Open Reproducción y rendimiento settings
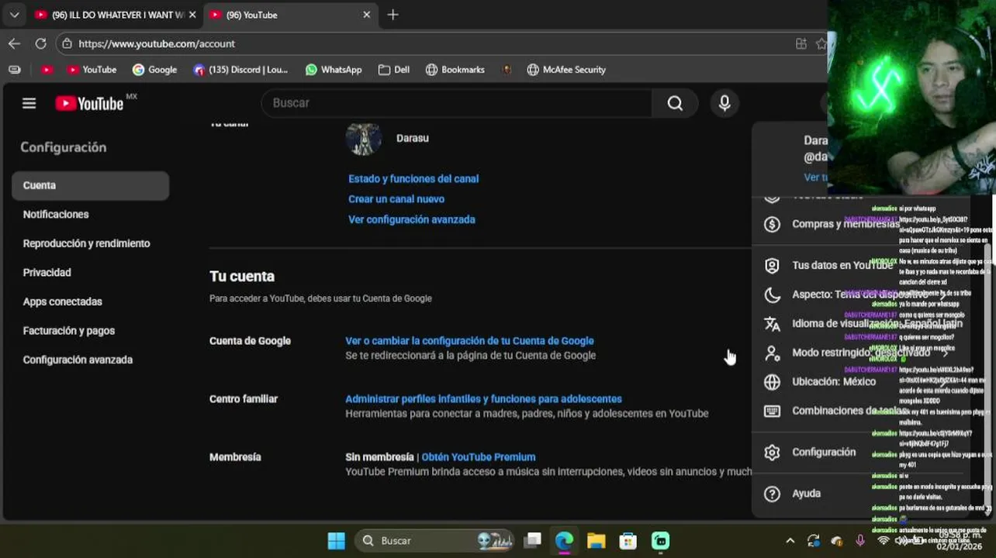The image size is (996, 558). pos(86,243)
